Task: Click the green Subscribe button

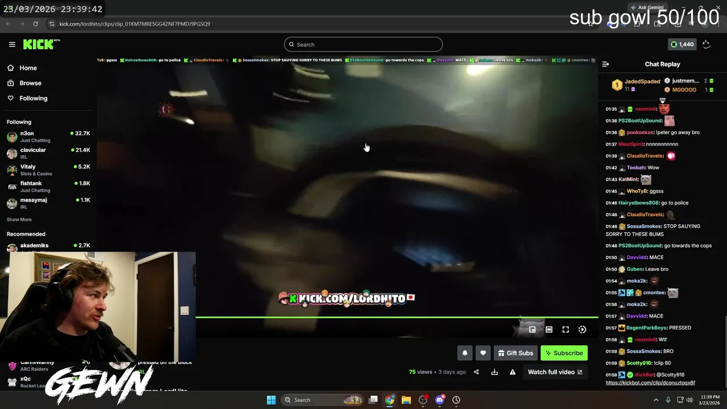Action: point(564,353)
